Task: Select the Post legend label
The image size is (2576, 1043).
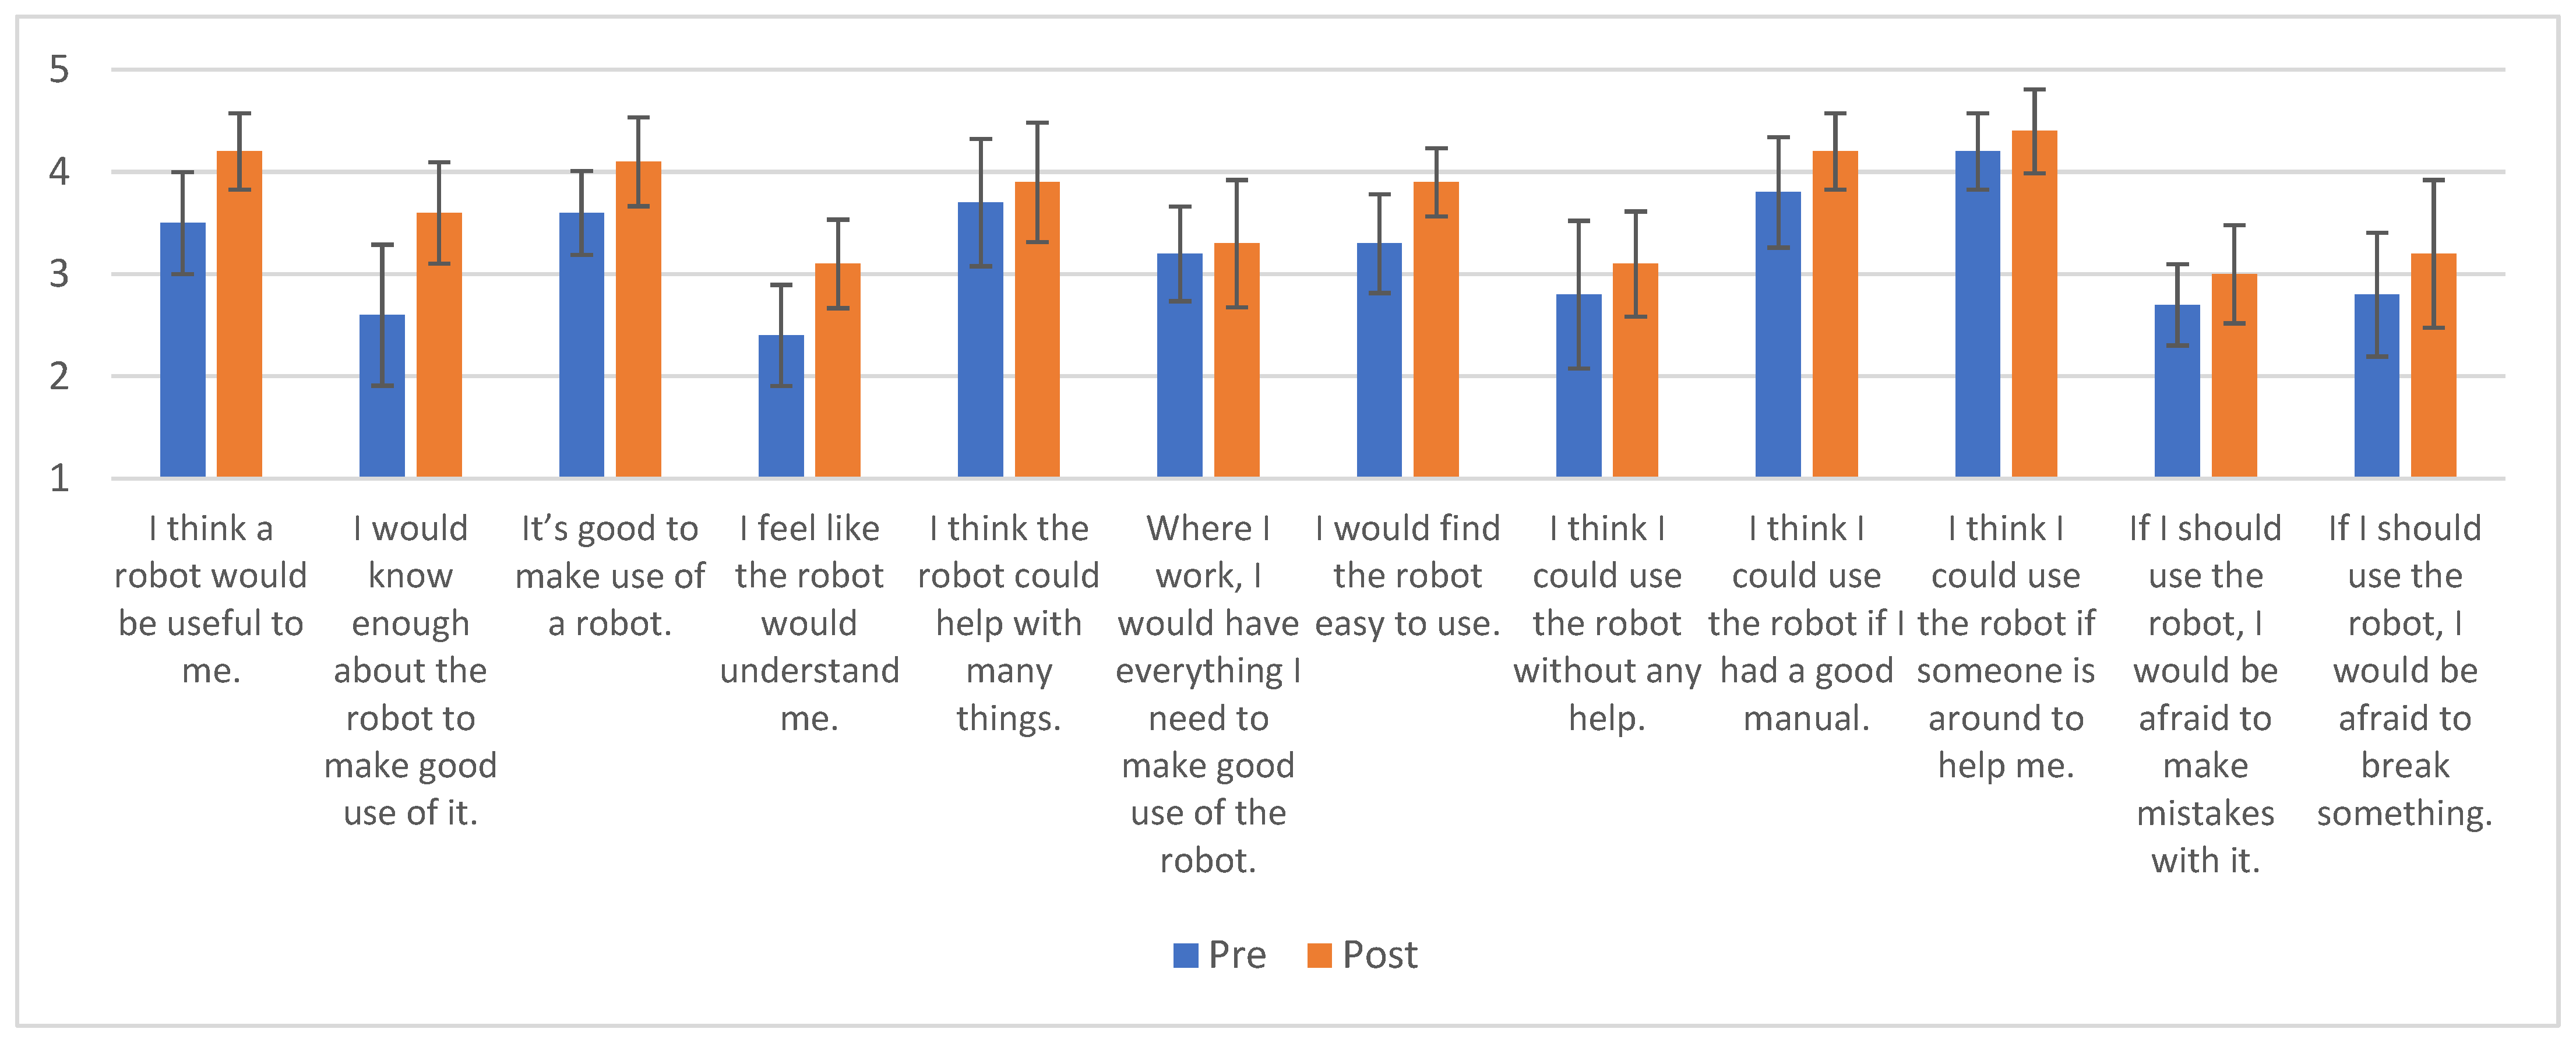Action: 1380,955
